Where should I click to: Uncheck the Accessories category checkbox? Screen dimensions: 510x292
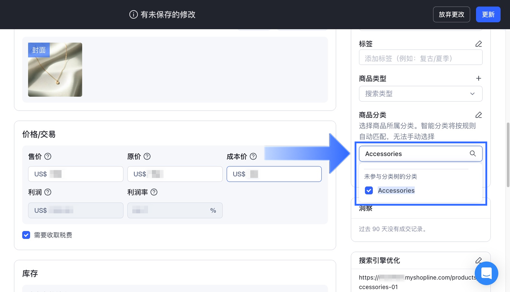pyautogui.click(x=369, y=190)
